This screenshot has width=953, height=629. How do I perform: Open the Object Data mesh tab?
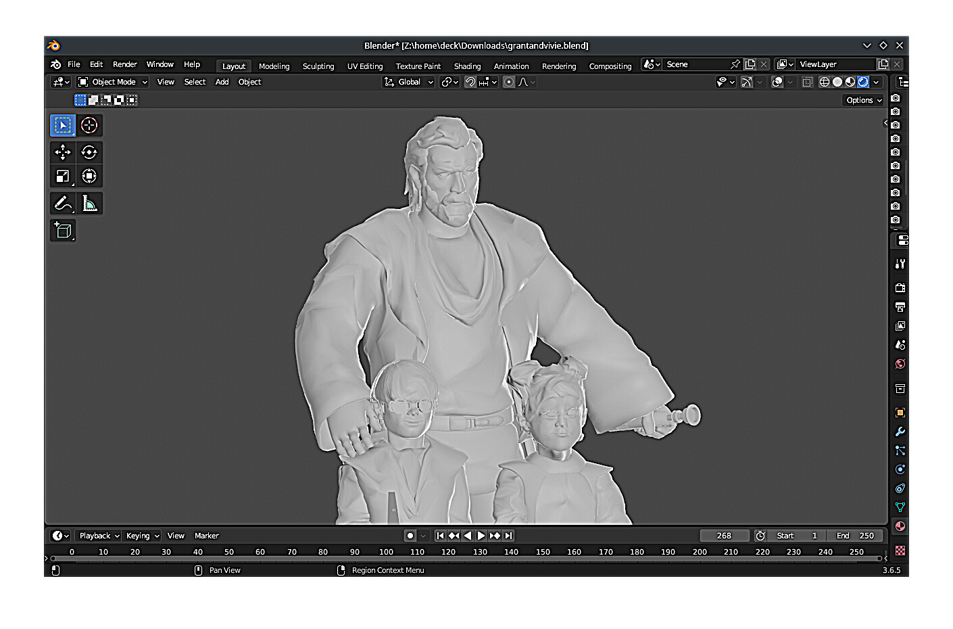900,507
